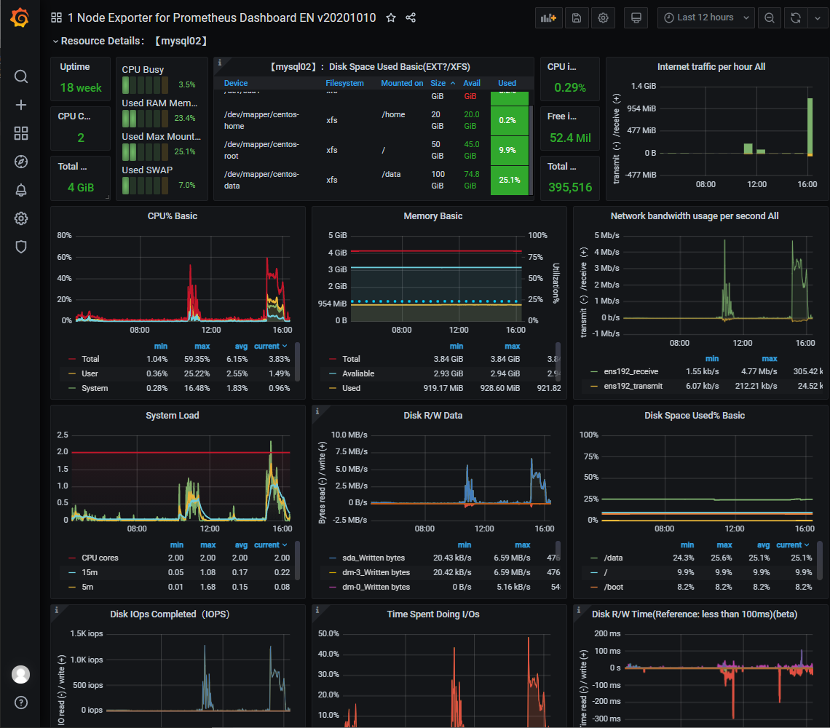
Task: Click the plus Create icon in sidebar
Action: point(21,105)
